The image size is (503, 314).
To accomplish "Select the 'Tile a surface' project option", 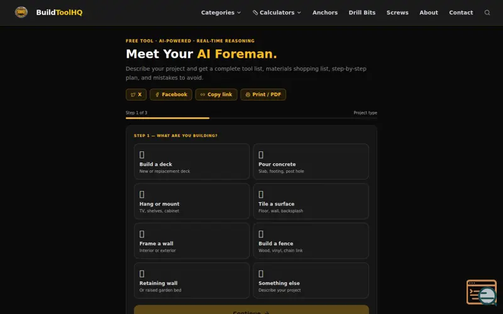I will (x=311, y=201).
